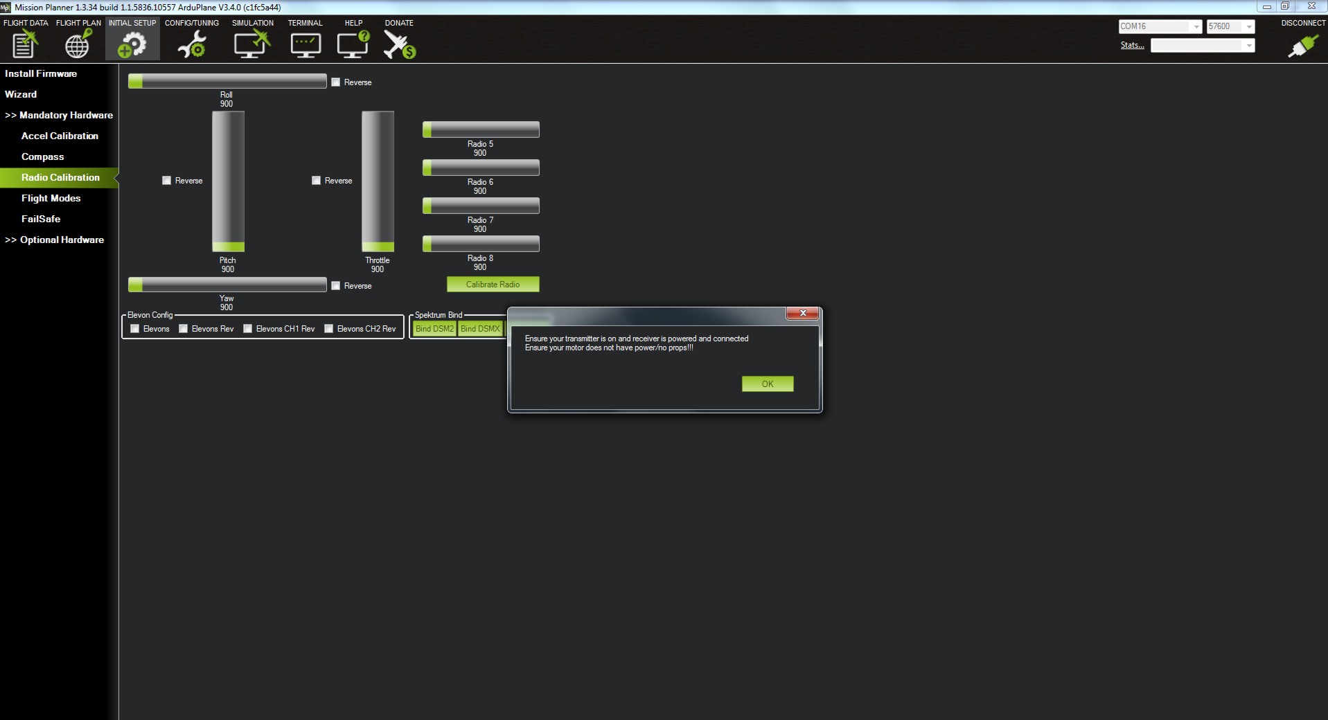The image size is (1328, 720).
Task: Click the Bind DSM2 button
Action: [x=434, y=329]
